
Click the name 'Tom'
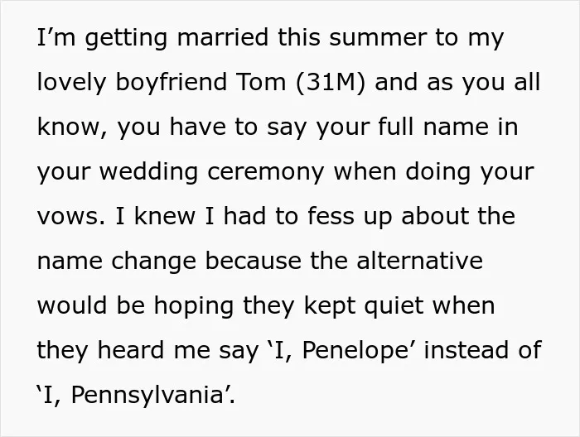pyautogui.click(x=260, y=82)
